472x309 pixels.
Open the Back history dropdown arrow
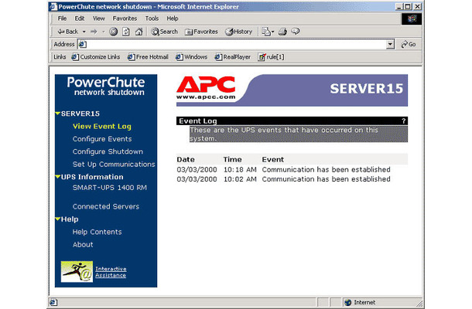(84, 32)
